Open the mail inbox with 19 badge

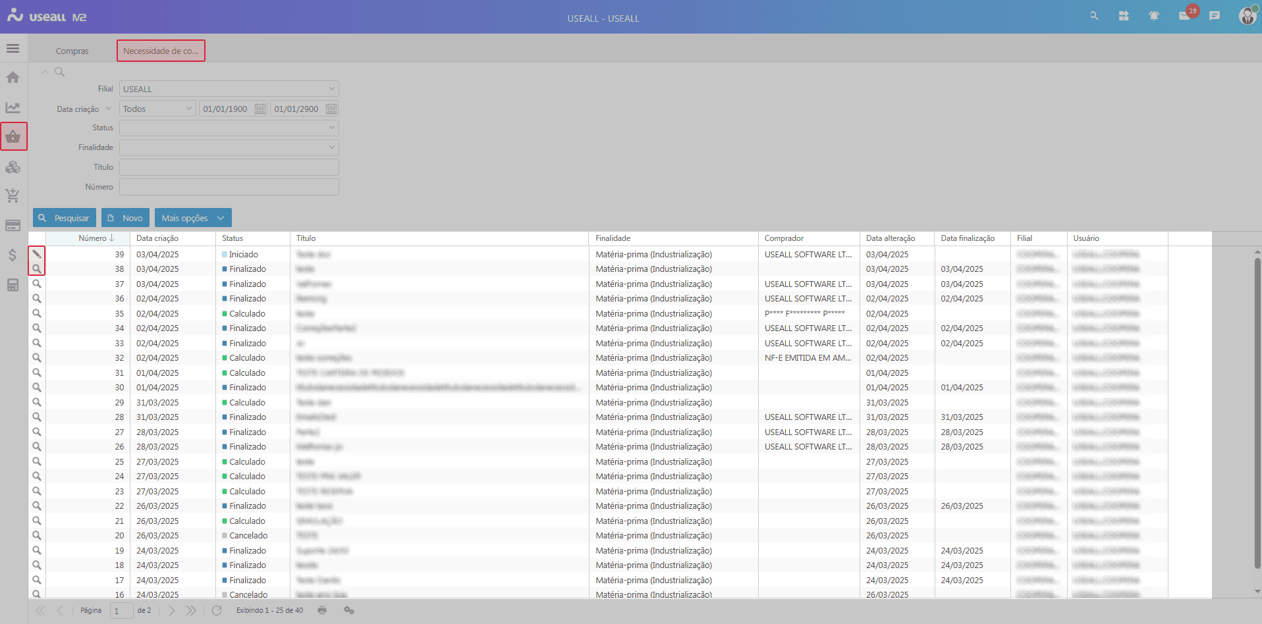1184,16
